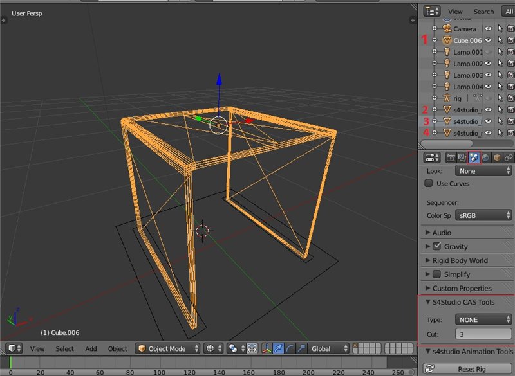The image size is (515, 376).
Task: Open the CAS Tools Type dropdown
Action: click(x=483, y=319)
